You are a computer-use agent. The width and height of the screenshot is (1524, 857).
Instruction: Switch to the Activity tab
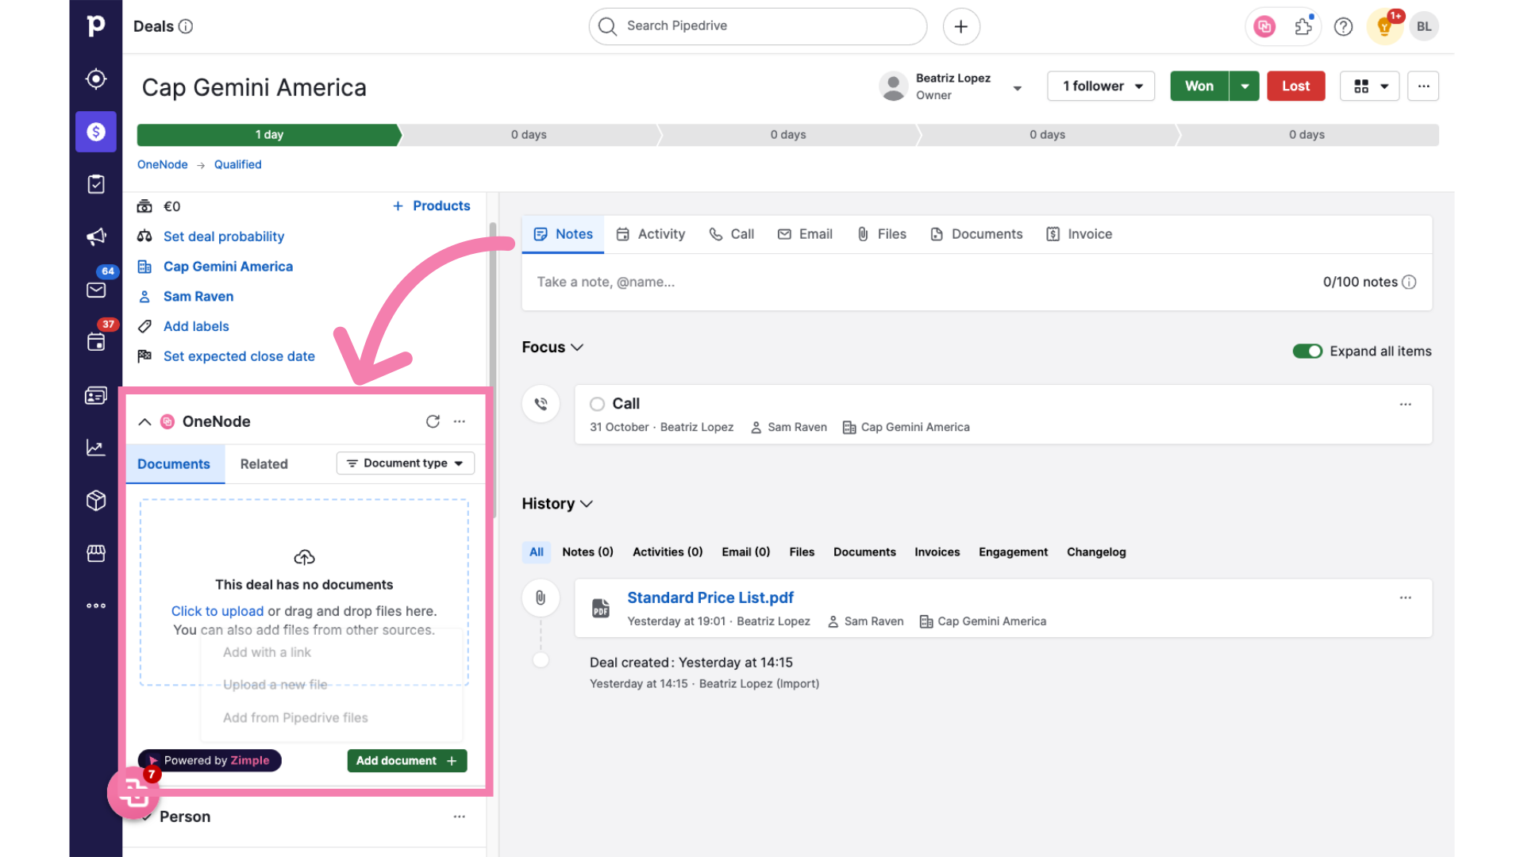point(651,234)
